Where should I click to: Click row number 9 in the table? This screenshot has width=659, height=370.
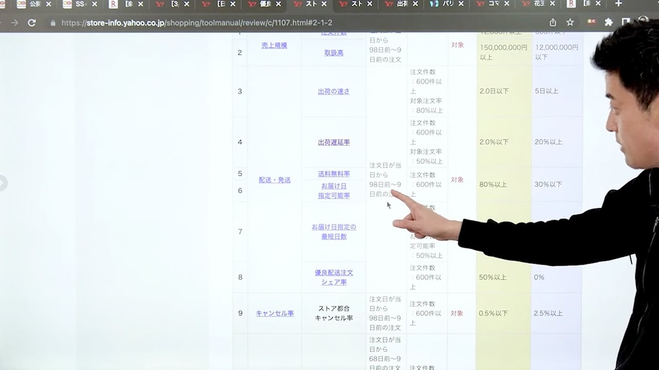pos(240,313)
